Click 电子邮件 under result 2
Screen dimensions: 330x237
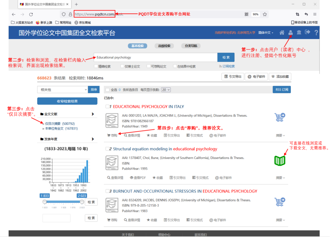click(x=223, y=178)
